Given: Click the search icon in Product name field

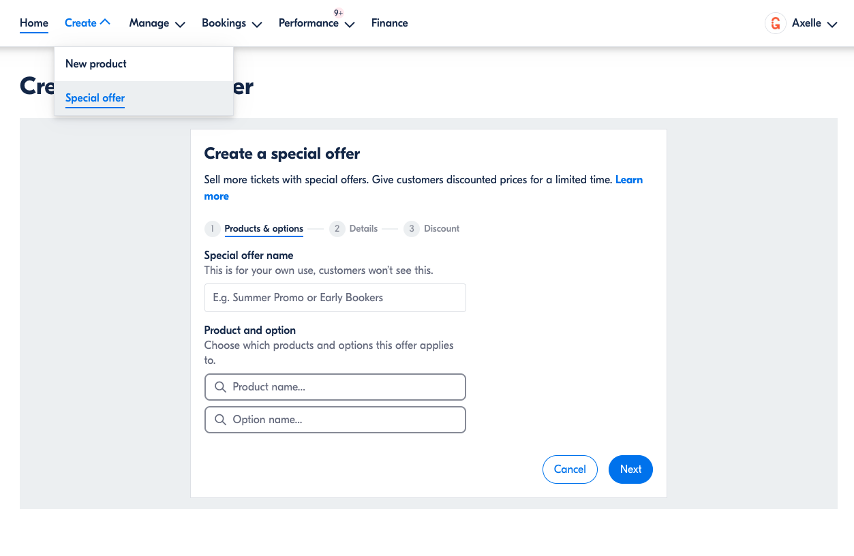Looking at the screenshot, I should click(x=220, y=387).
